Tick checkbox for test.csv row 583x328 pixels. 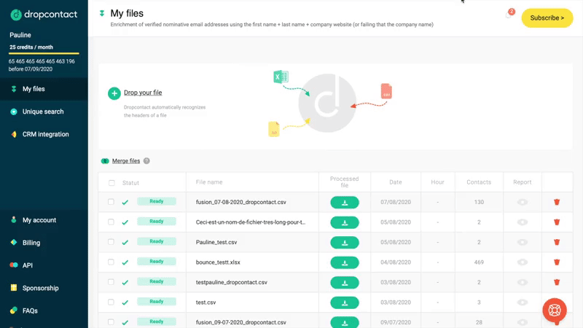[x=111, y=302]
